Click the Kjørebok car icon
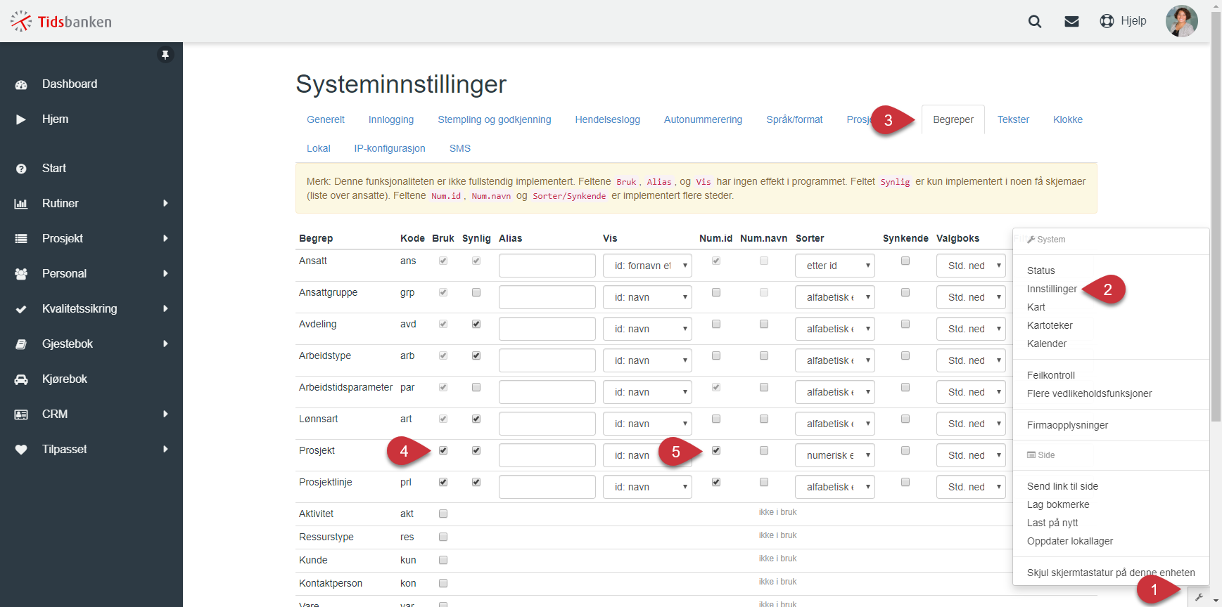This screenshot has height=607, width=1222. click(21, 379)
